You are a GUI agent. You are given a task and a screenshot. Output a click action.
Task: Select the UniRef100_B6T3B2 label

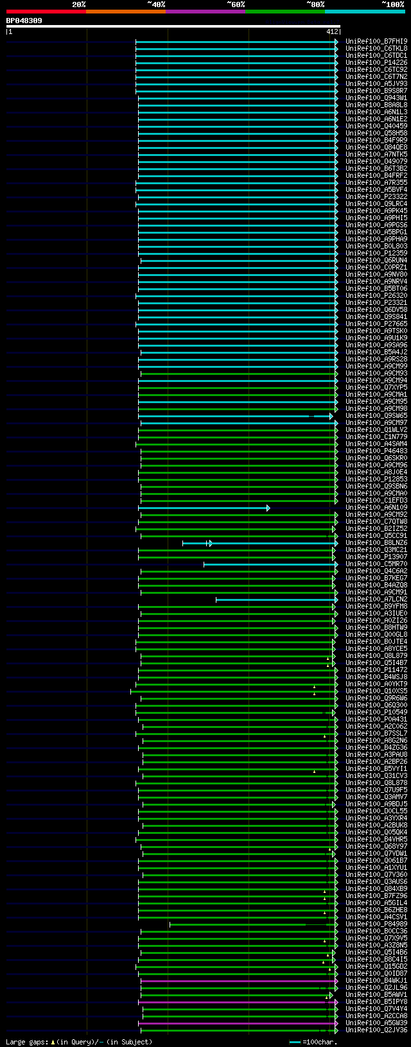pos(376,168)
